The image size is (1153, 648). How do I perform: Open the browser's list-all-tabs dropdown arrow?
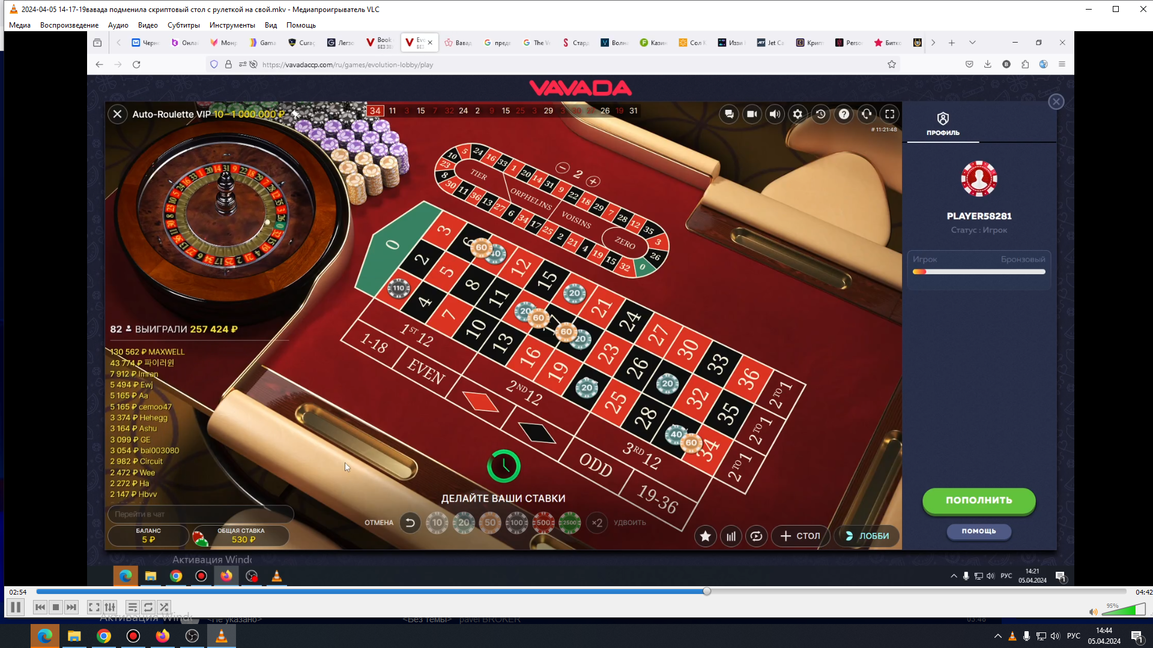tap(972, 43)
